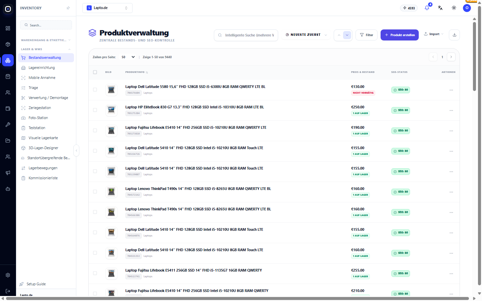Open the notifications bell
This screenshot has height=301, width=482.
point(427,8)
